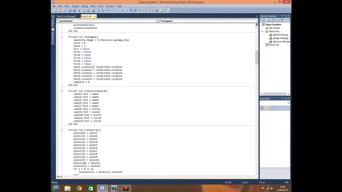Click the Alphabetical sort icon in Properties
Image resolution: width=342 pixels, height=192 pixels.
coord(267,108)
